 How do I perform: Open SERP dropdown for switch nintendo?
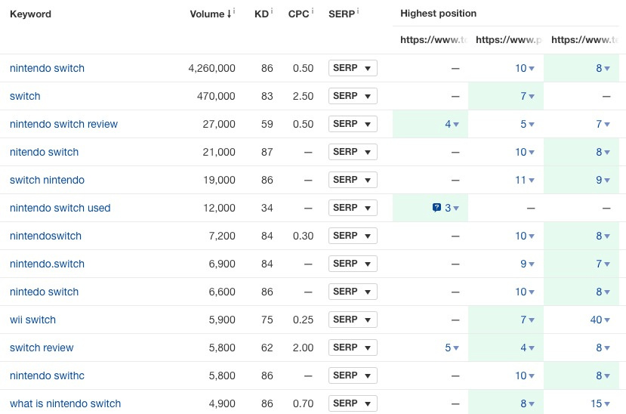coord(353,180)
